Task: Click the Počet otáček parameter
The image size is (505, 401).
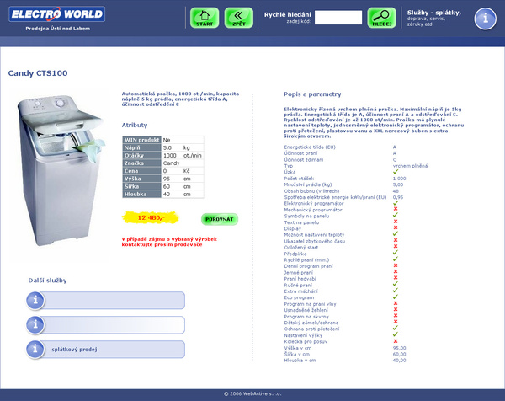Action: click(299, 179)
